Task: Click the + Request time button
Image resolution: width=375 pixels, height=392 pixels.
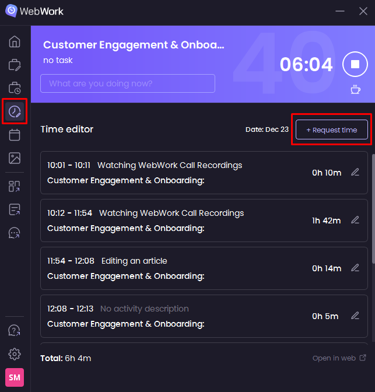Action: click(331, 129)
